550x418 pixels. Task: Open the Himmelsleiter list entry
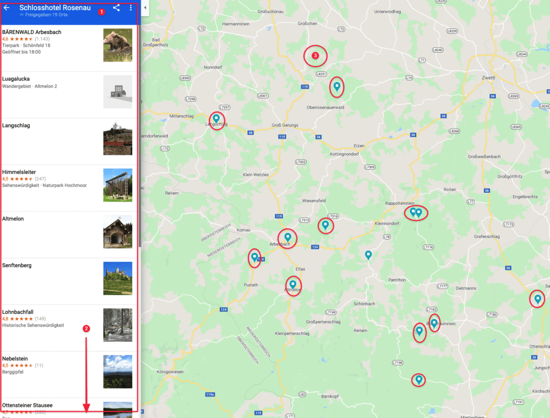(69, 188)
